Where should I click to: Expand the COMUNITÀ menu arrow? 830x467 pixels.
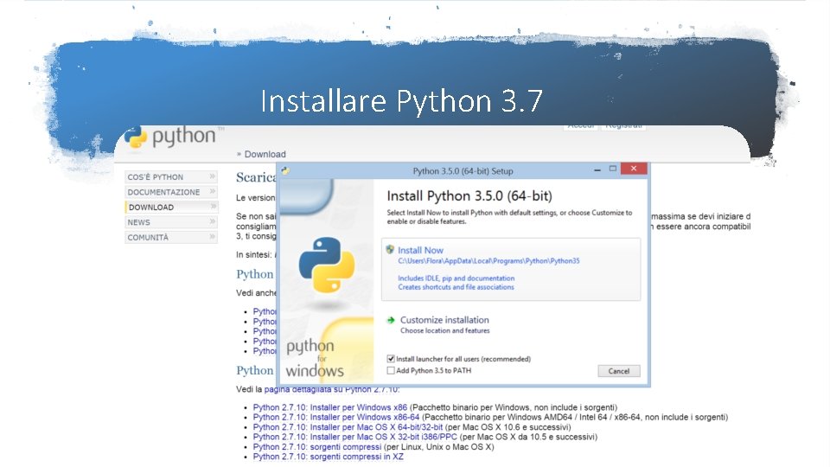click(213, 237)
